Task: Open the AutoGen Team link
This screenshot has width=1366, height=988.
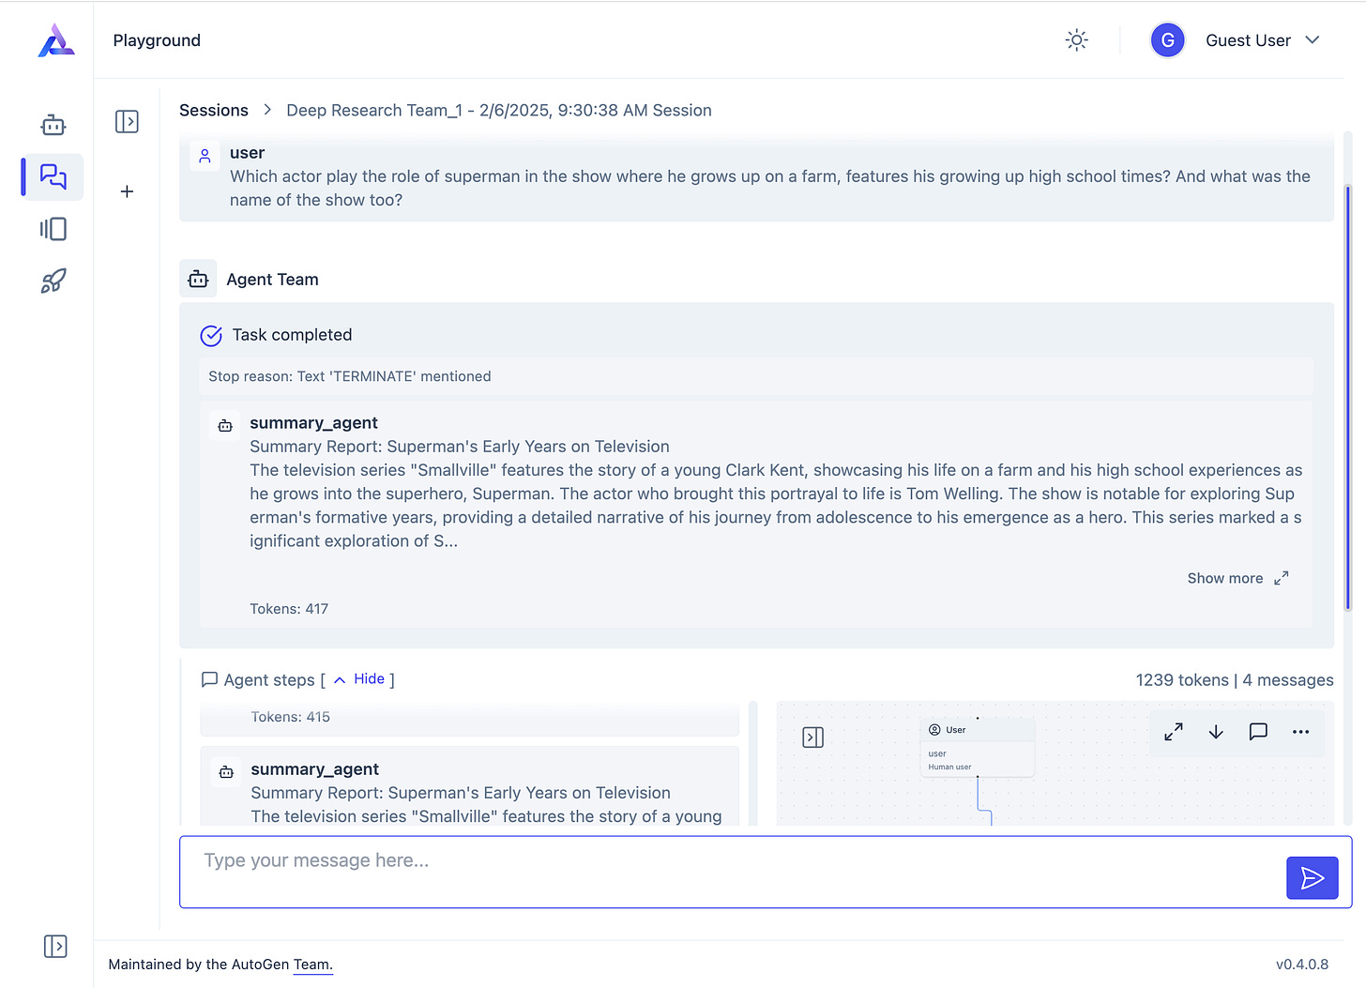Action: point(312,965)
